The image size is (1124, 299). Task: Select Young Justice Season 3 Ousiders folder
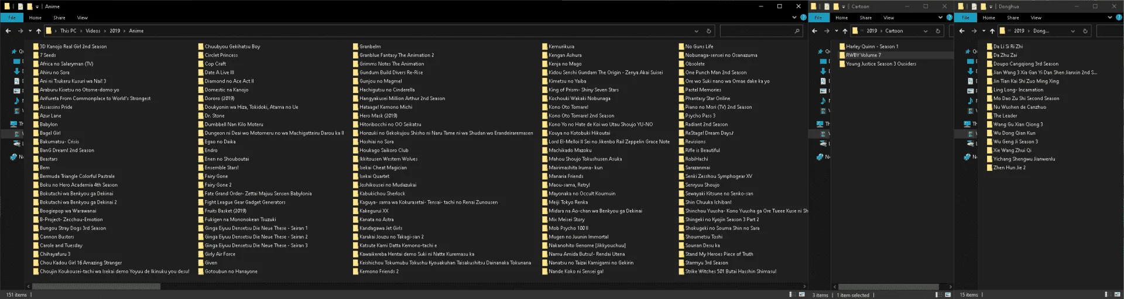pyautogui.click(x=877, y=64)
